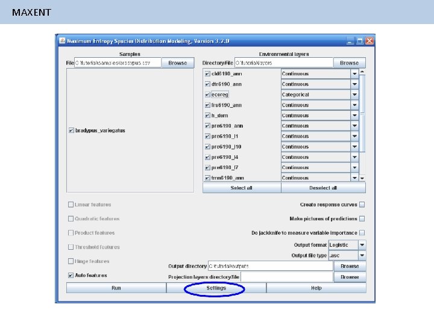434x325 pixels.
Task: Open the Output format Logistic dropdown
Action: (362, 245)
